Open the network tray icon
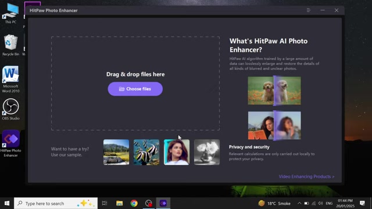This screenshot has width=372, height=209. point(314,203)
